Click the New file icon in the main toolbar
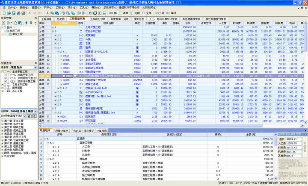 pyautogui.click(x=4, y=13)
